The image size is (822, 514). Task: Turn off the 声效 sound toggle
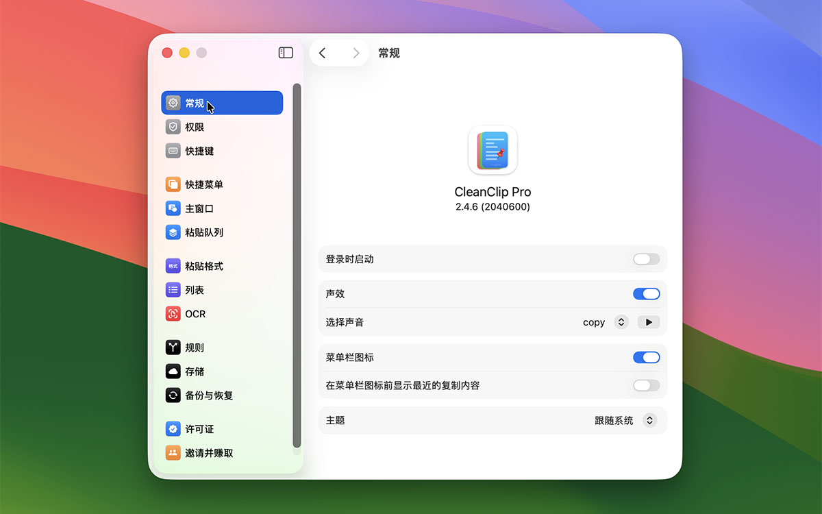[x=646, y=294]
